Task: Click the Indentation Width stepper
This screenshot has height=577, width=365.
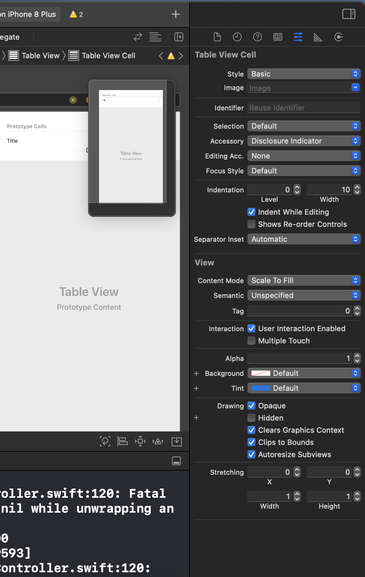Action: click(357, 190)
